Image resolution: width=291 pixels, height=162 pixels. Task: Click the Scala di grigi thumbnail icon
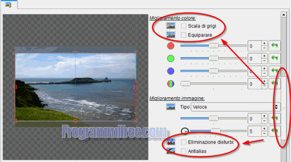171,26
